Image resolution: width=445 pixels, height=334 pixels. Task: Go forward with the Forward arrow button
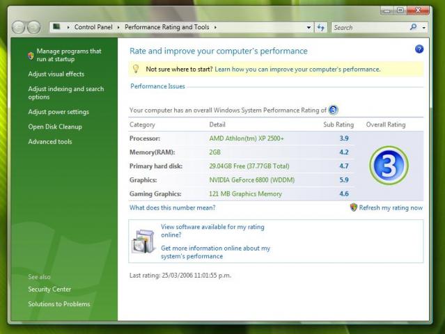pos(33,28)
